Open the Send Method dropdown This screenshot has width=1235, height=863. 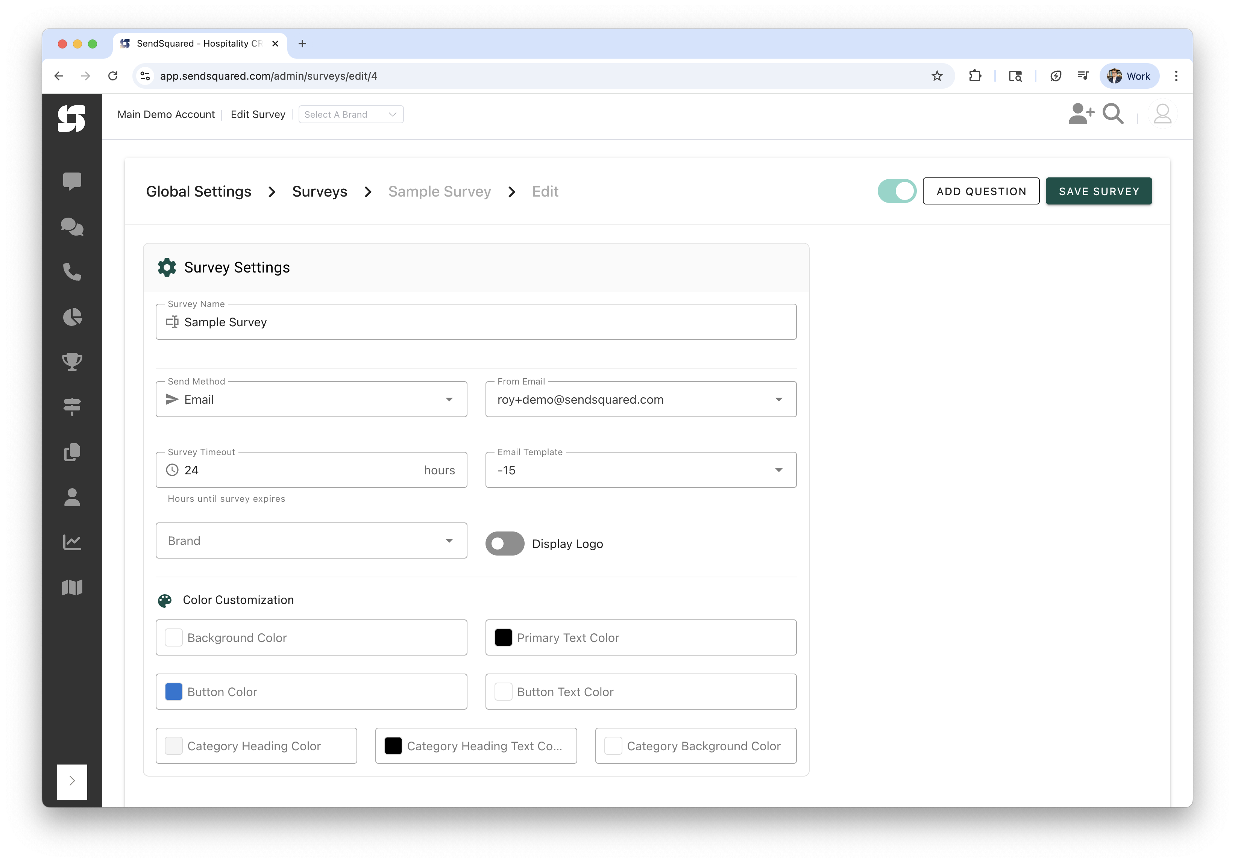pos(311,399)
